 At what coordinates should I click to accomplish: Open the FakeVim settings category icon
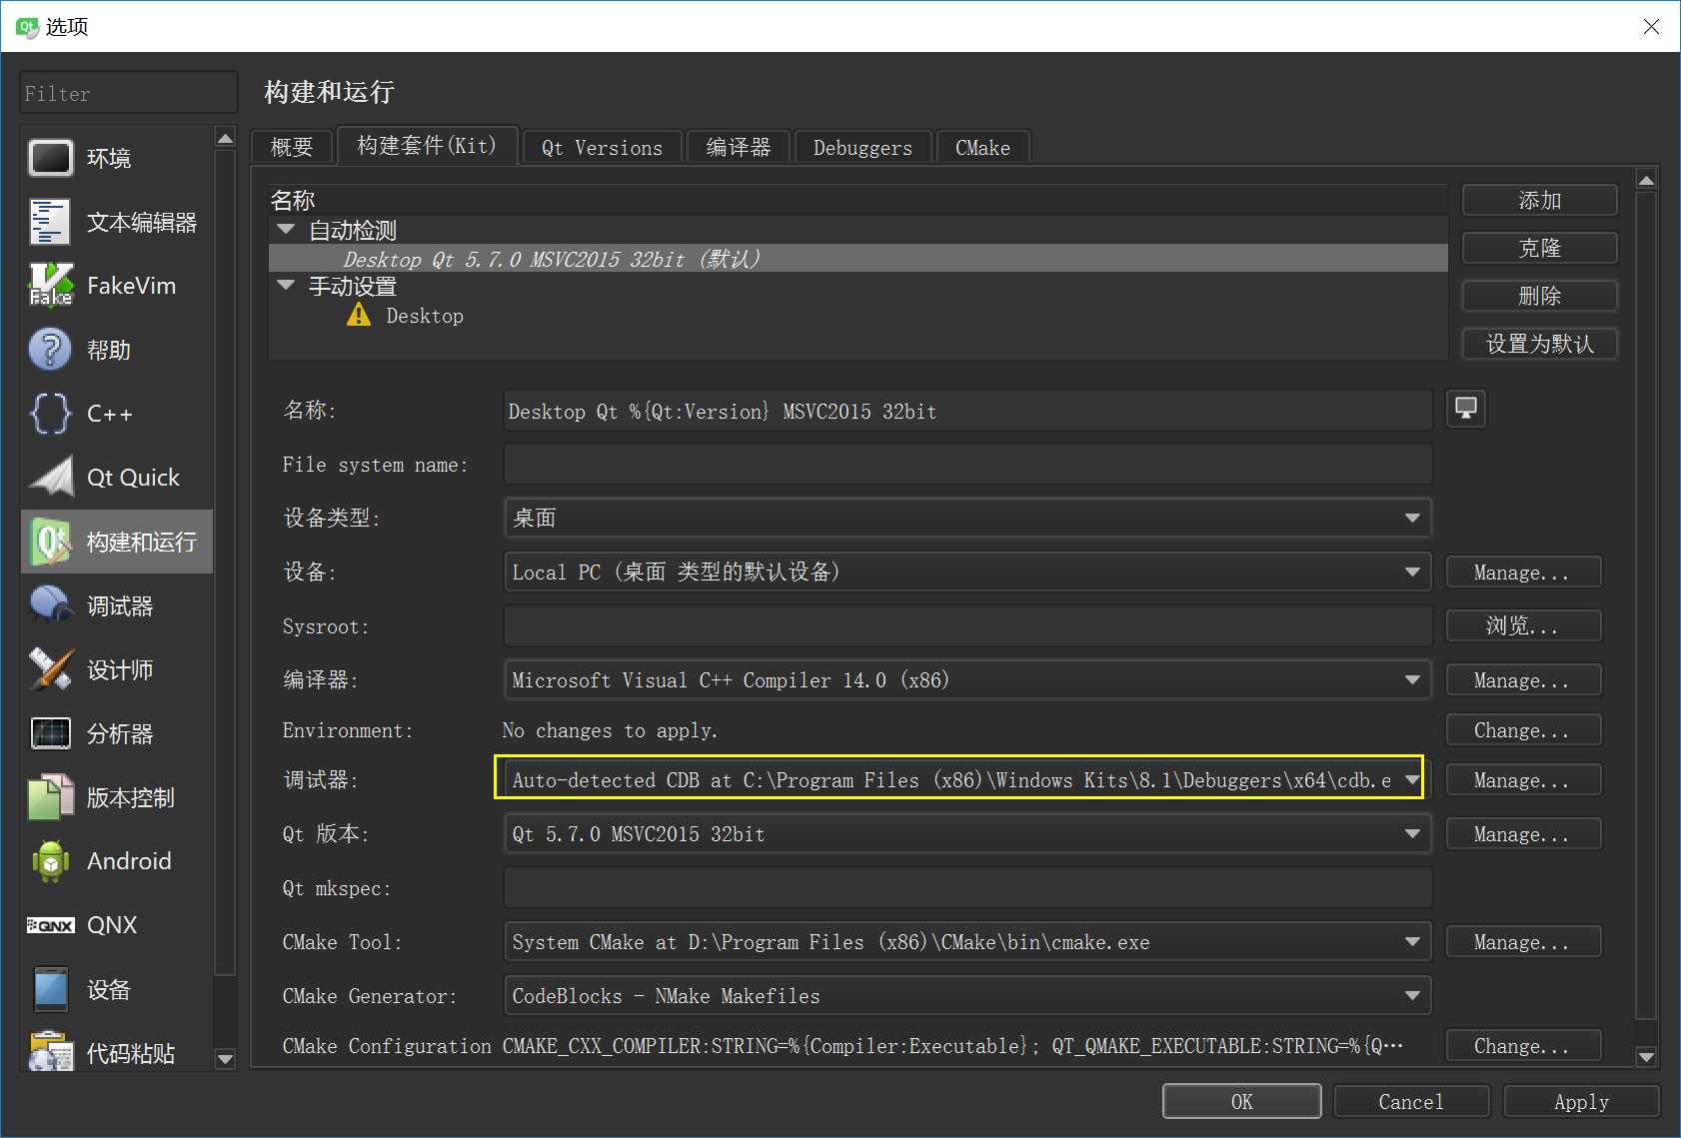(x=50, y=286)
